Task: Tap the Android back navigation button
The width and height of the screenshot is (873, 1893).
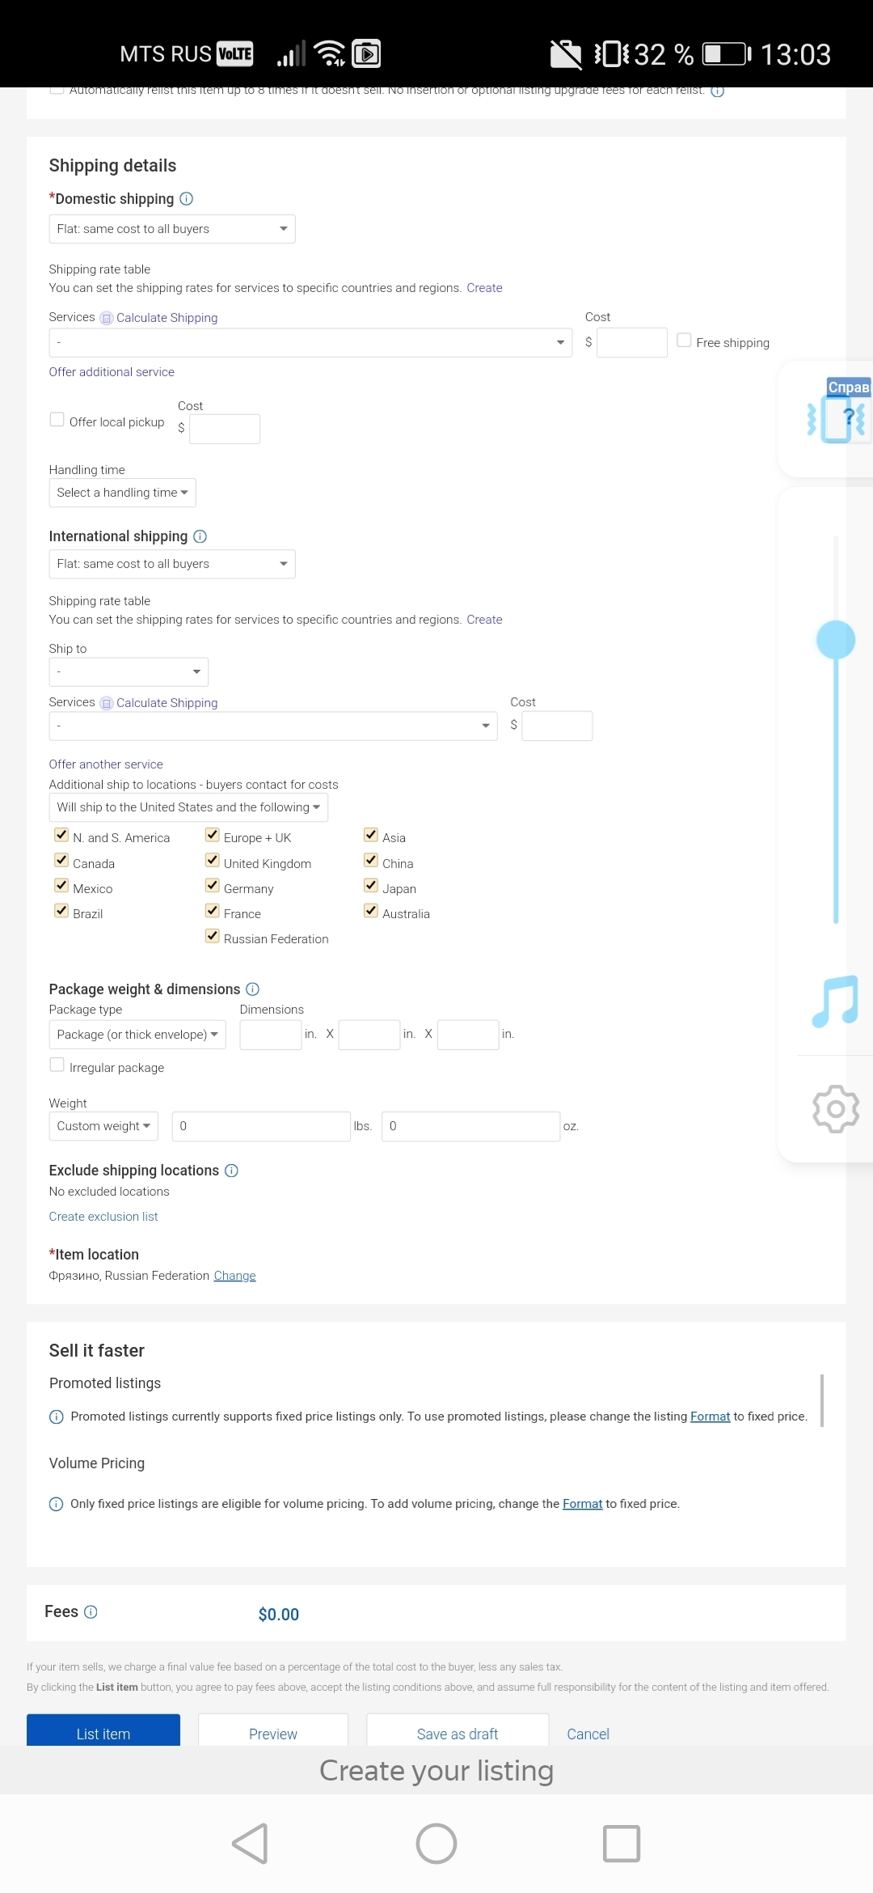Action: pos(250,1844)
